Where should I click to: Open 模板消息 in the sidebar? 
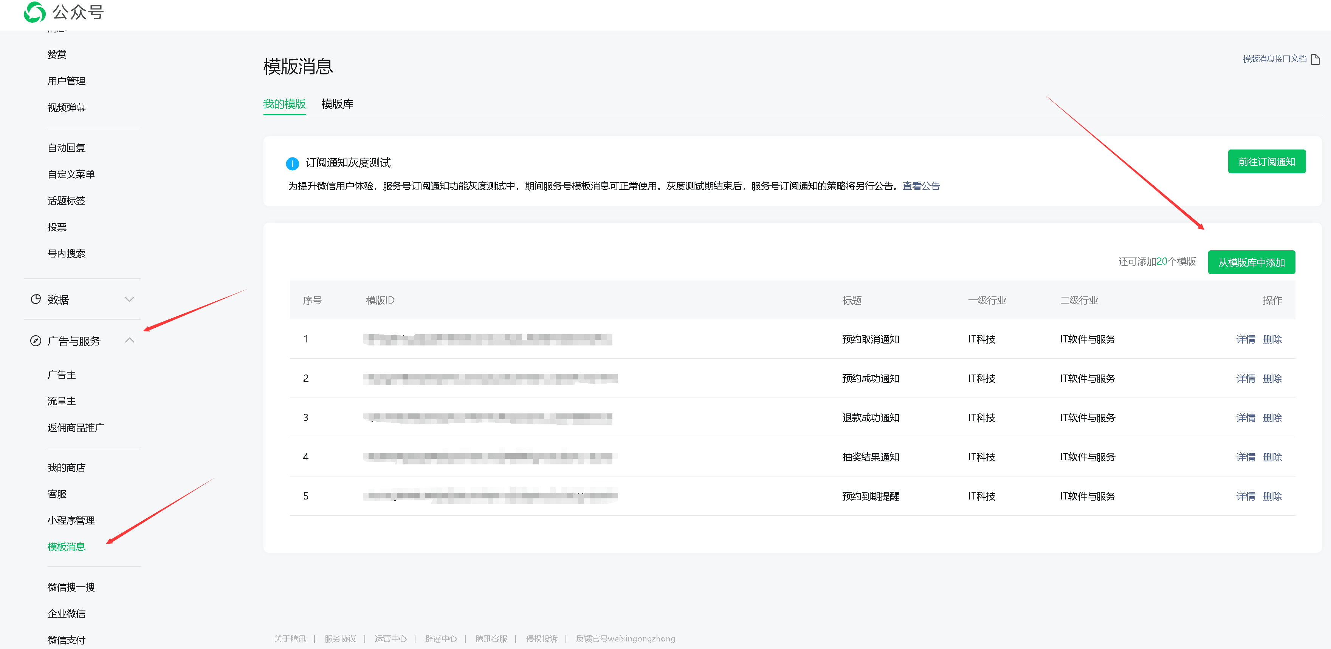pyautogui.click(x=66, y=547)
